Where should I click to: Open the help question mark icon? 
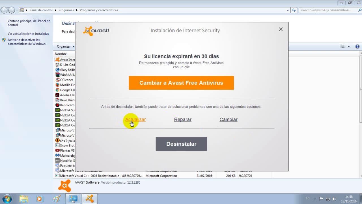[x=357, y=46]
